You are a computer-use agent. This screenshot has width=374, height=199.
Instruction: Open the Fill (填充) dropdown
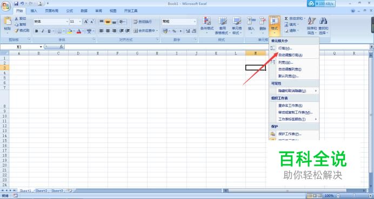coord(291,24)
